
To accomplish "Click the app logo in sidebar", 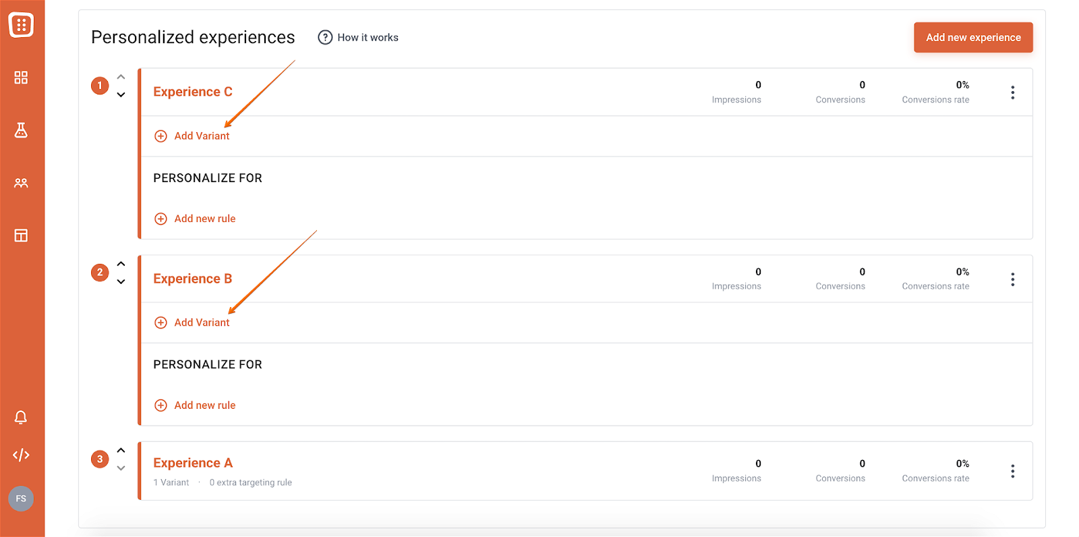I will tap(21, 25).
